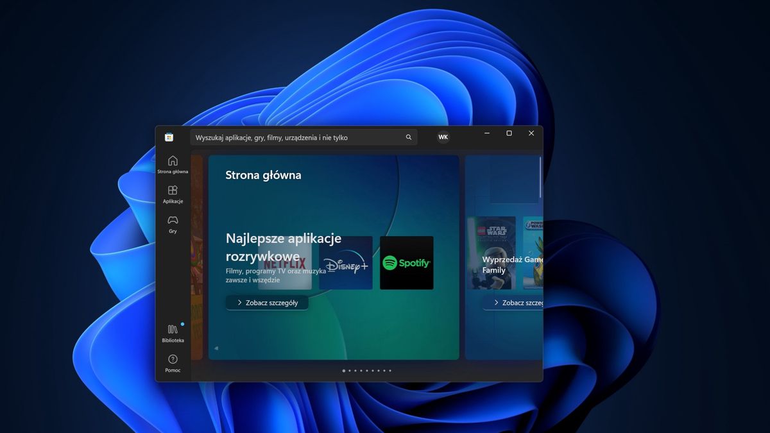Open the Spotify tile
The height and width of the screenshot is (433, 770).
point(406,262)
